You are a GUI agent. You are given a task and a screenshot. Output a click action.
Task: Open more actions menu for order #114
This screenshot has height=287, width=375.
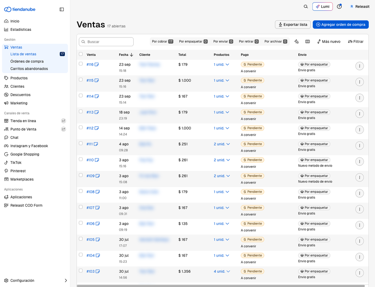[360, 98]
